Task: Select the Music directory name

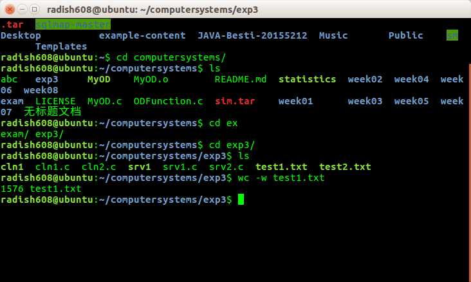Action: coord(333,35)
